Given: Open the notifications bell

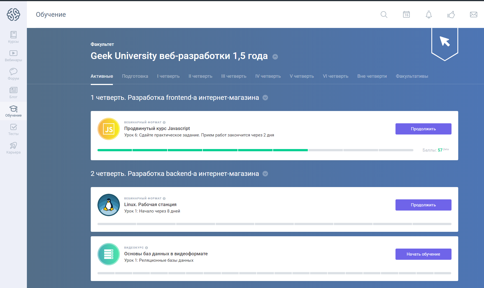Looking at the screenshot, I should coord(429,15).
